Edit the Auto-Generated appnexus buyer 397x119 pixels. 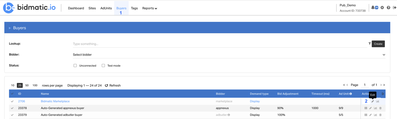click(370, 108)
